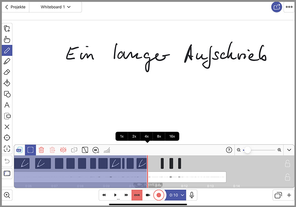Click the fast-forward button

[x=126, y=195]
